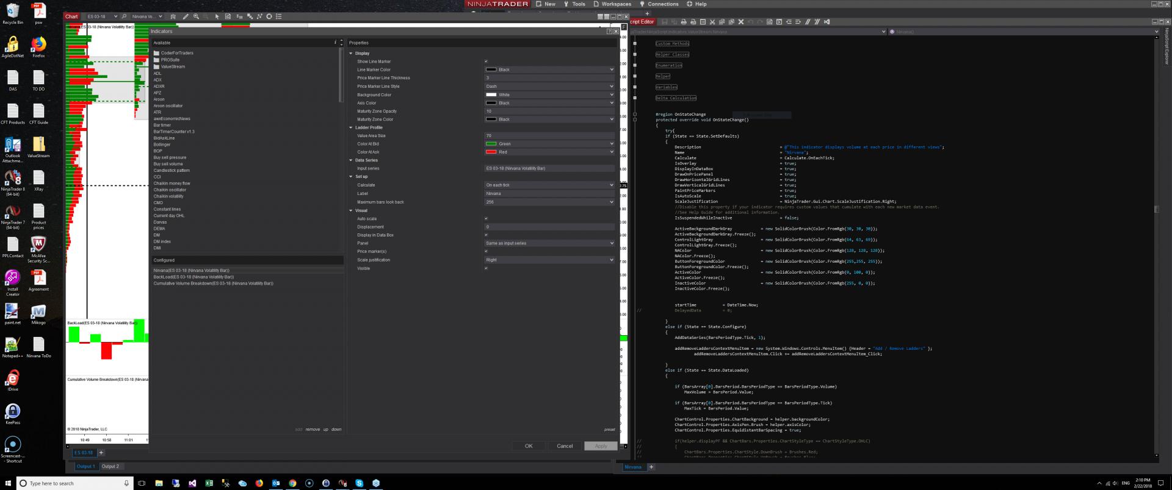Viewport: 1172px width, 490px height.
Task: Uncheck the Auto scale checkbox
Action: [486, 219]
